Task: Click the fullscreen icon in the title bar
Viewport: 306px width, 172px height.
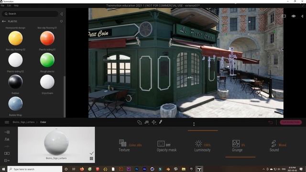Action: click(x=304, y=6)
